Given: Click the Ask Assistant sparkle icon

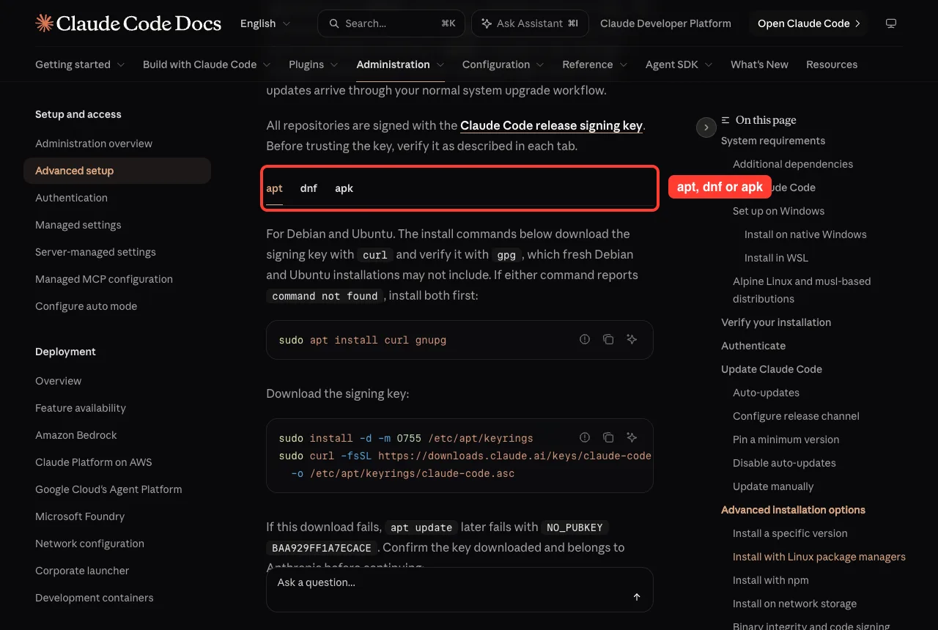Looking at the screenshot, I should 487,23.
